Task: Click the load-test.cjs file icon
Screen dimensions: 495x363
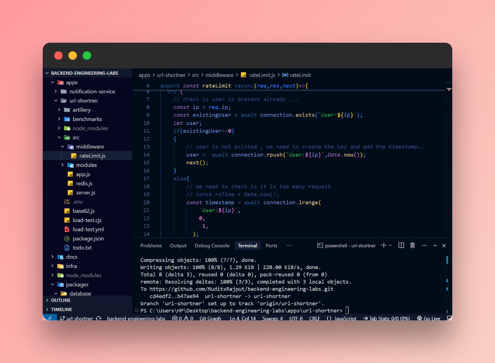Action: 67,220
